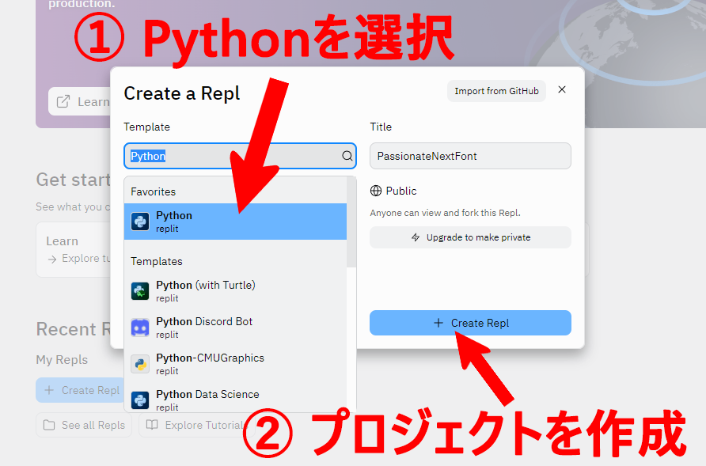Viewport: 706px width, 466px height.
Task: Click the Python with Turtle icon
Action: pos(140,291)
